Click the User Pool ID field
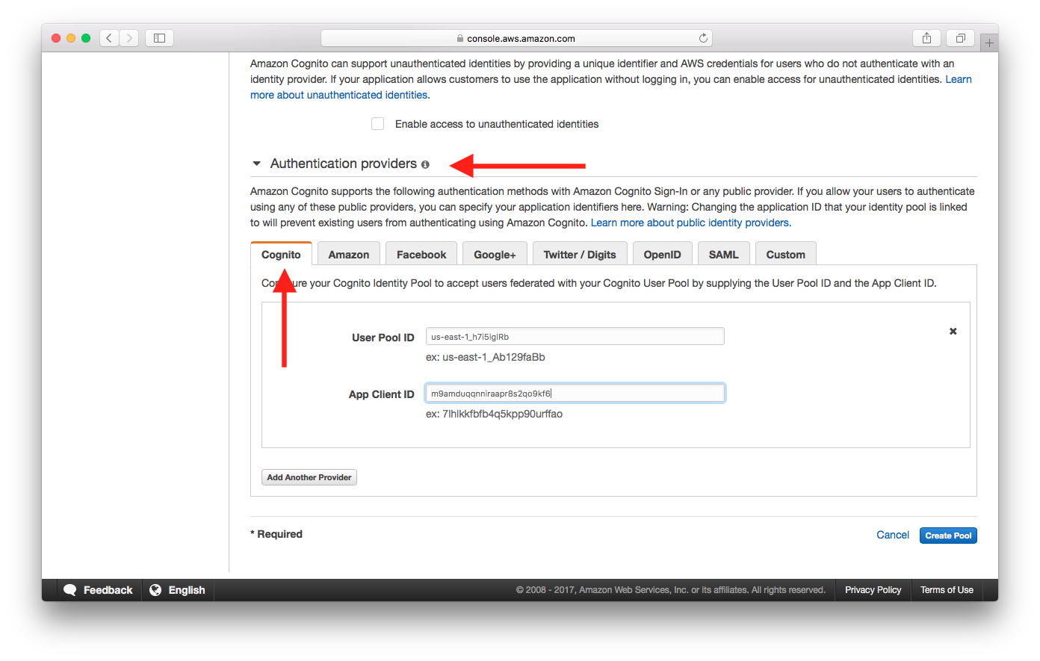Viewport: 1040px width, 661px height. (575, 336)
